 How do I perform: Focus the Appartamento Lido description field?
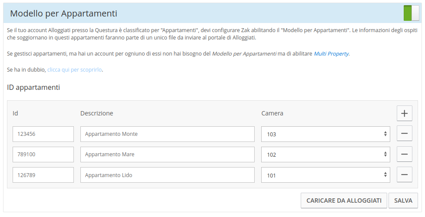(167, 175)
